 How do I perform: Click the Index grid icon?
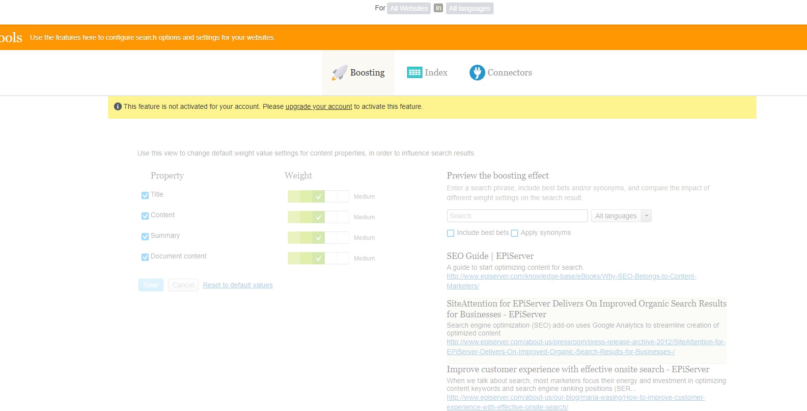tap(415, 73)
